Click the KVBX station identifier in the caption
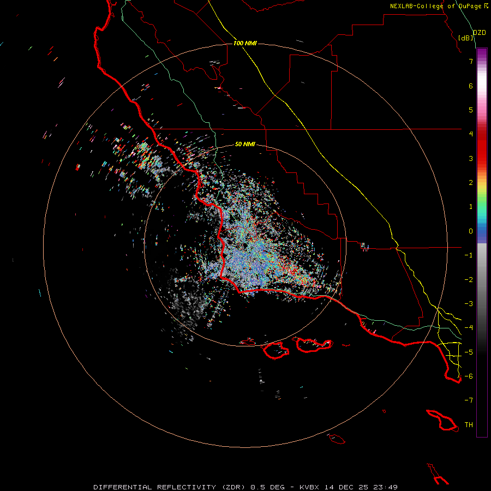Image resolution: width=491 pixels, height=491 pixels. 309,487
